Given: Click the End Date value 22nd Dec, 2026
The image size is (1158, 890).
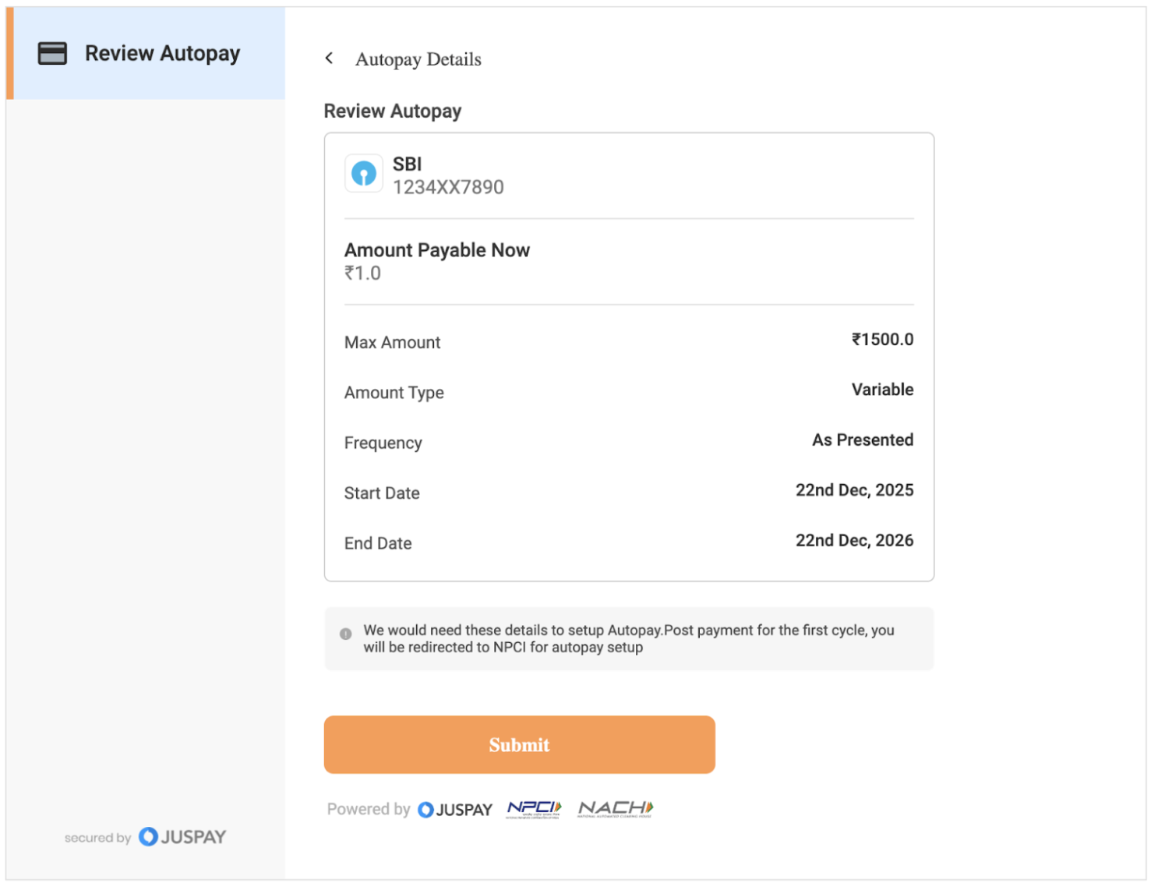Looking at the screenshot, I should point(854,541).
